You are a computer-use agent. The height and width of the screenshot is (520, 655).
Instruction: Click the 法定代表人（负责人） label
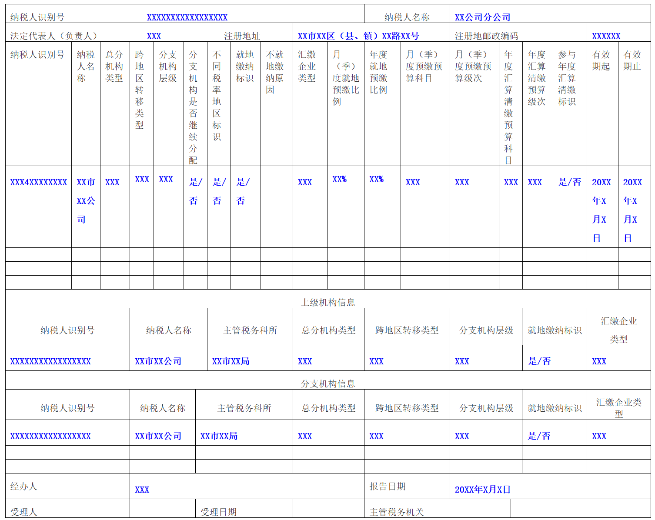(x=54, y=36)
